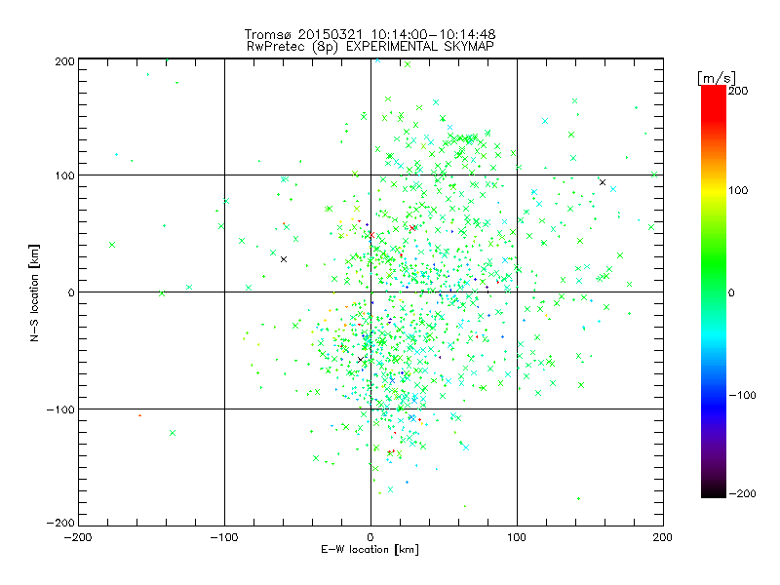Click the 'N-S location [km]' axis label
This screenshot has width=780, height=585.
pyautogui.click(x=34, y=292)
